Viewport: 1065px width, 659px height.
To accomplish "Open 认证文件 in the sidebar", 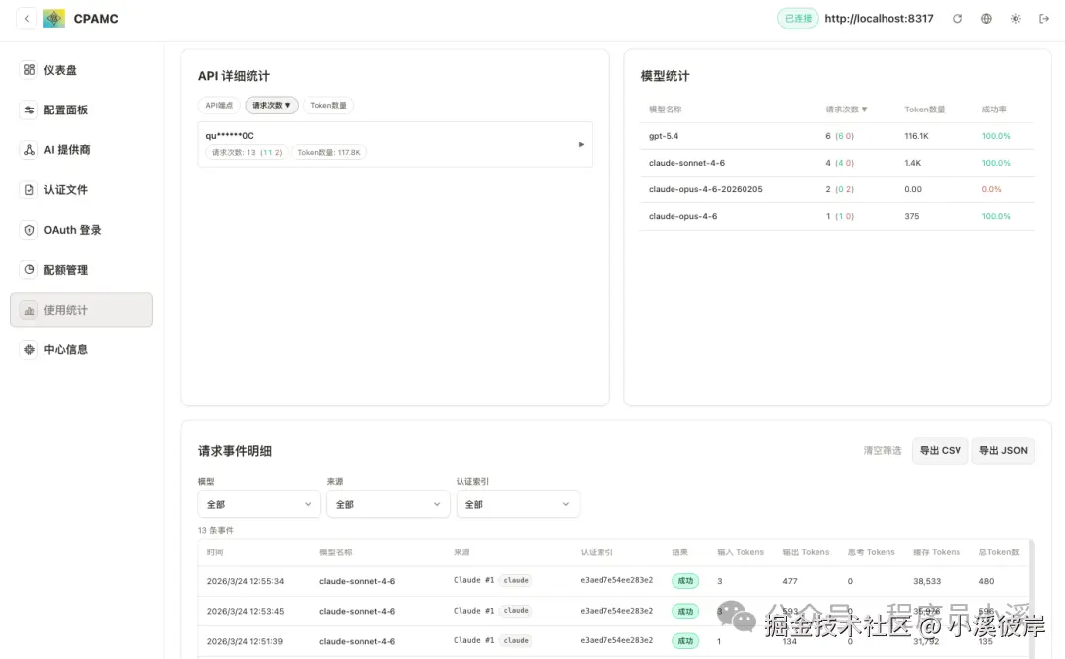I will tap(82, 190).
